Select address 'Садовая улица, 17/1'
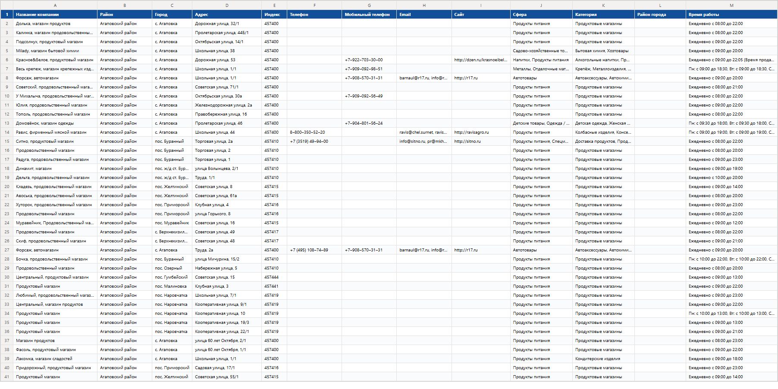Image resolution: width=778 pixels, height=389 pixels. click(x=227, y=368)
